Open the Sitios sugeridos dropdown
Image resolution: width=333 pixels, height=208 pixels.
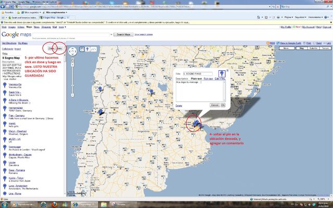click(31, 12)
